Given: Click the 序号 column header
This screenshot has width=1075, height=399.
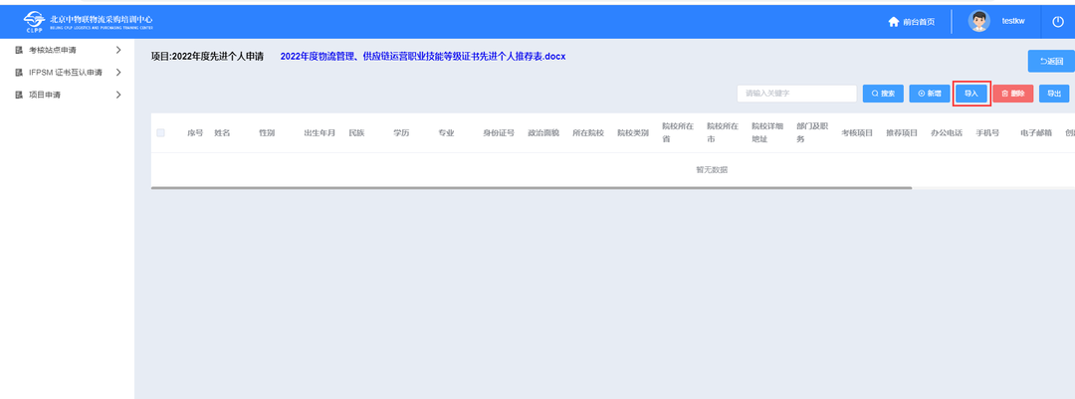Looking at the screenshot, I should pos(195,133).
